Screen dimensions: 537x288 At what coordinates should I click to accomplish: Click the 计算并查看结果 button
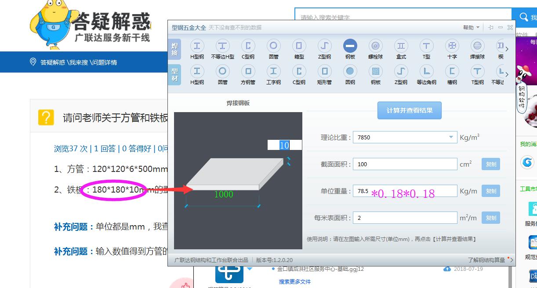pyautogui.click(x=410, y=110)
